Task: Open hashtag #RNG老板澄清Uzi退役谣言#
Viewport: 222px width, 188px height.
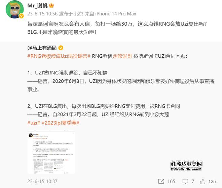Action: coord(59,56)
